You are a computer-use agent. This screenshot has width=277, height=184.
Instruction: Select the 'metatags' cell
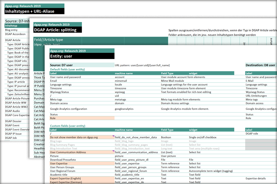[x=120, y=99]
